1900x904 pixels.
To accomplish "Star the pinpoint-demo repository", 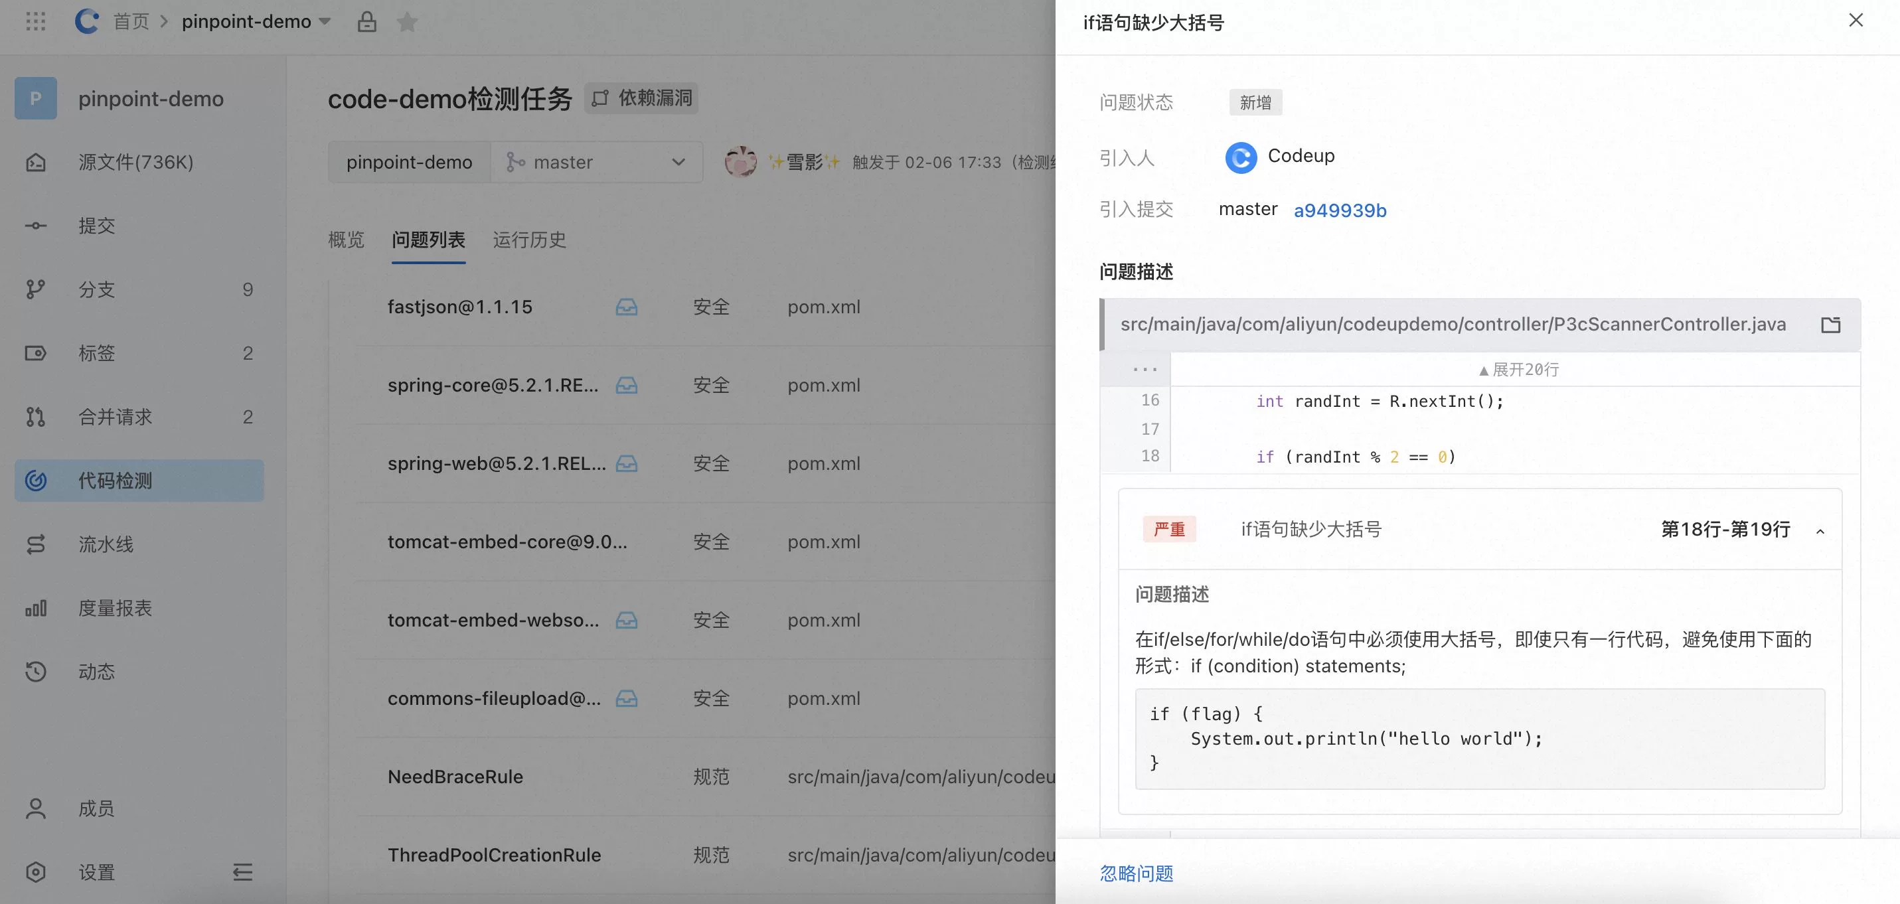I will (x=407, y=22).
